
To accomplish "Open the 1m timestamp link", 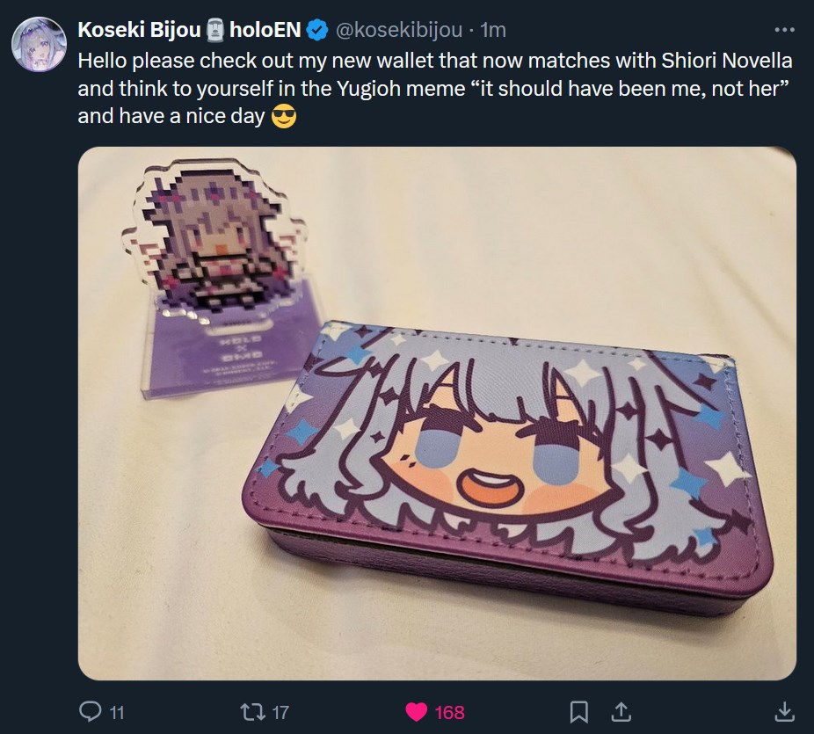I will coord(492,30).
